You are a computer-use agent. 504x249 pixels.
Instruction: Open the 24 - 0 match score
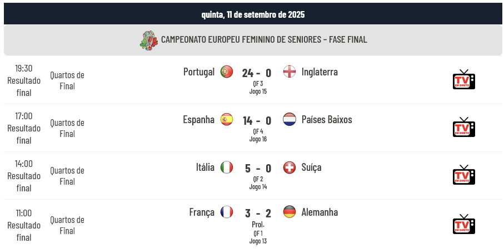(257, 73)
